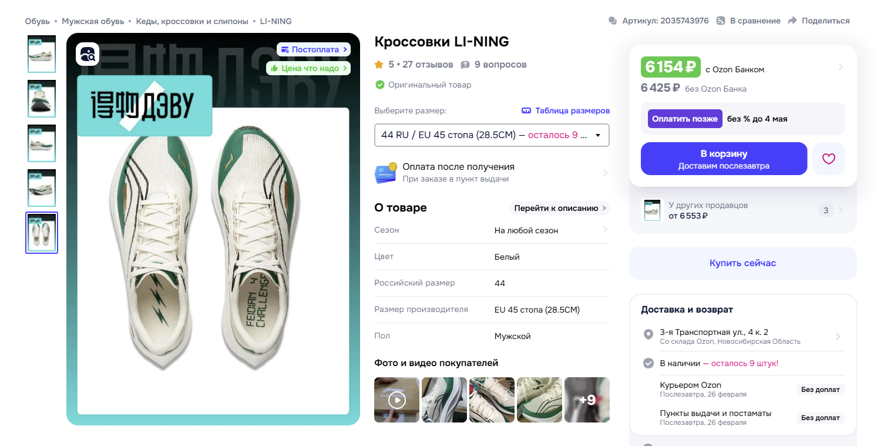Screen dimensions: 877x446
Task: Click the 'Доставка и возврат' heading
Action: 687,310
